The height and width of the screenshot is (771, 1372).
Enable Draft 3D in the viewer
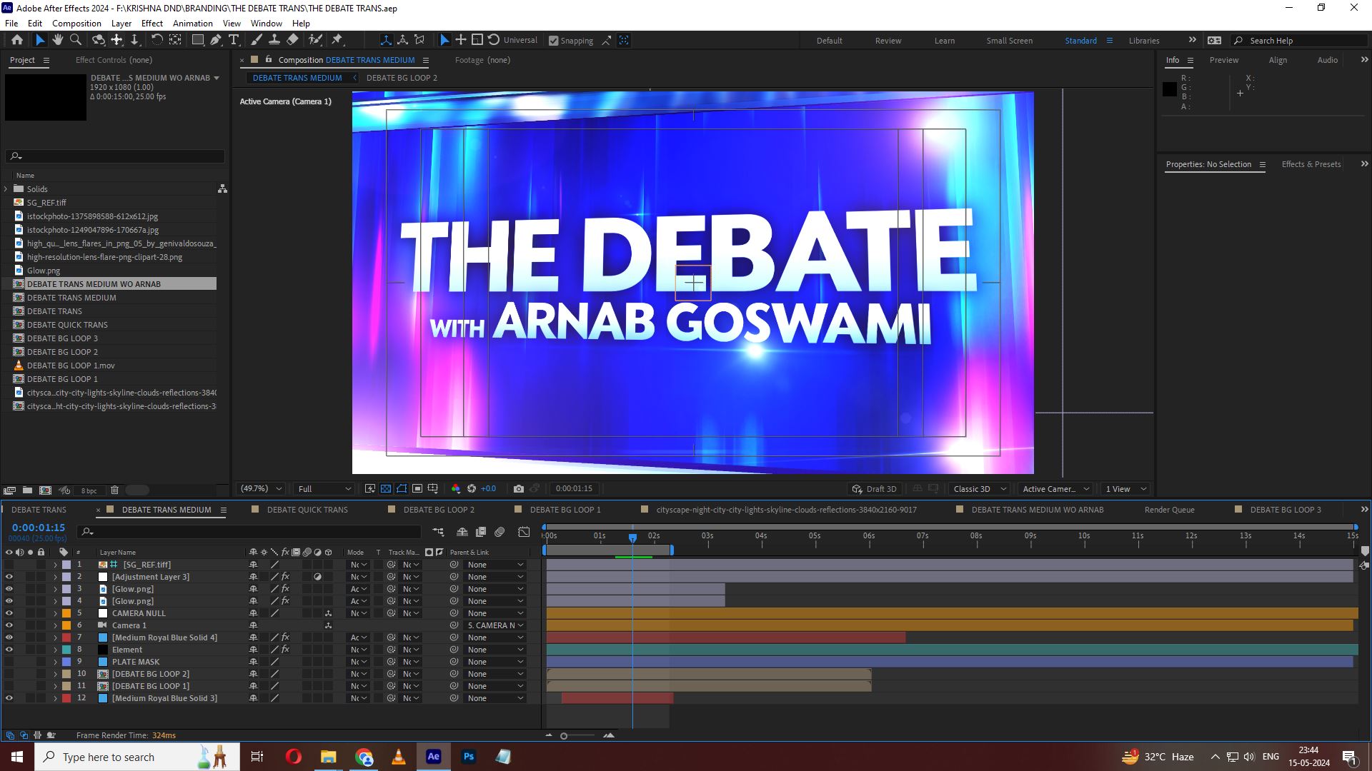(x=874, y=489)
